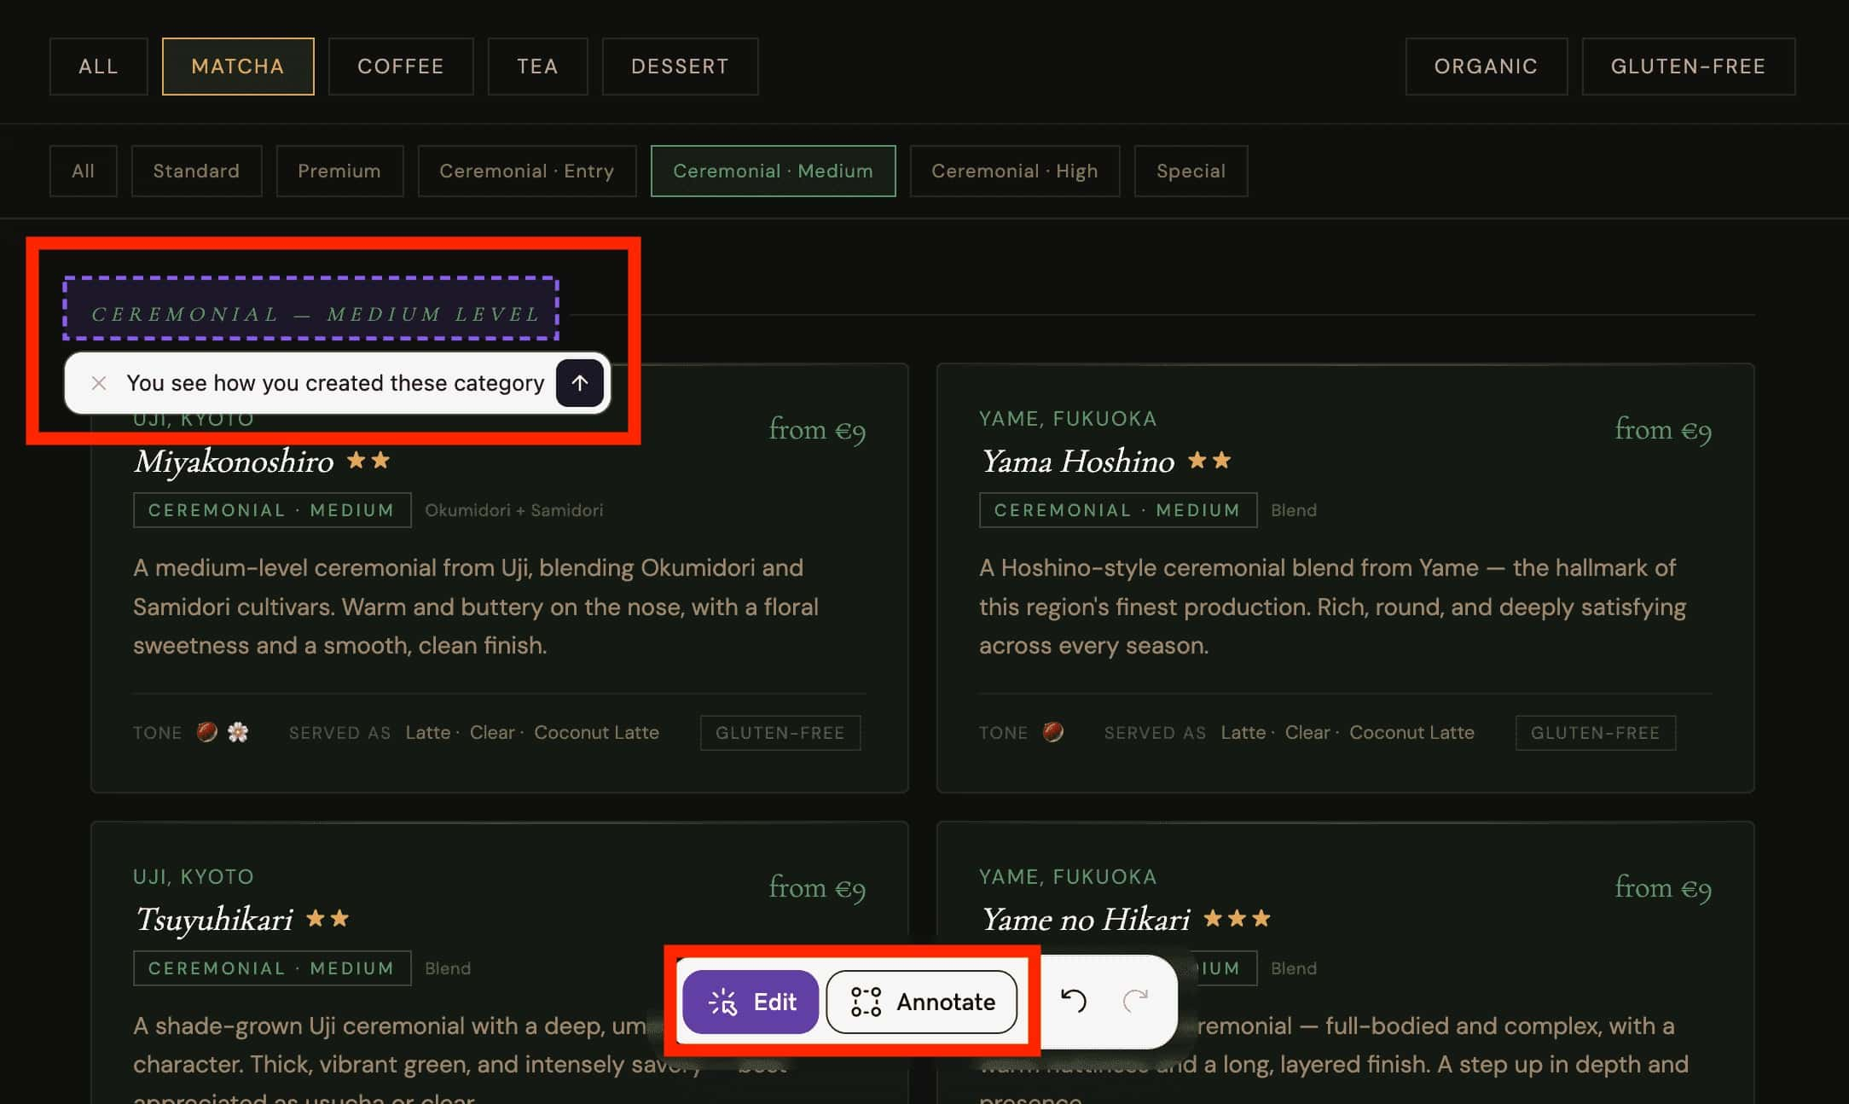Viewport: 1849px width, 1104px height.
Task: Click Miyakonoshiro's CEREMONIAL · MEDIUM badge
Action: tap(272, 510)
